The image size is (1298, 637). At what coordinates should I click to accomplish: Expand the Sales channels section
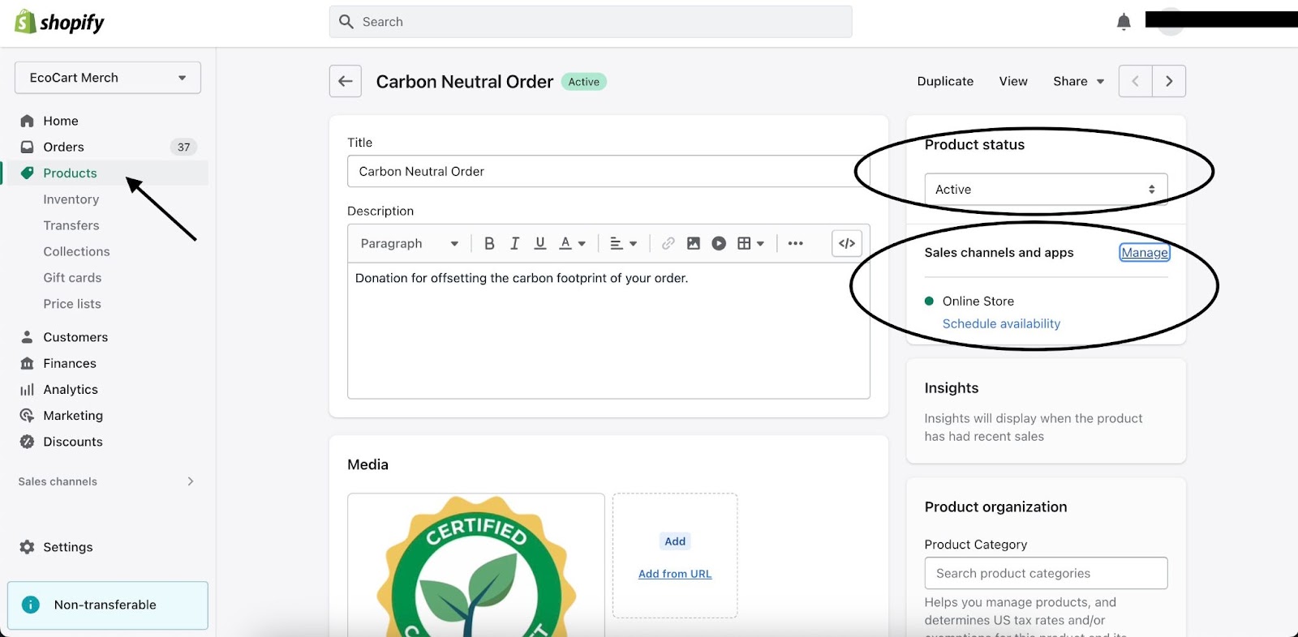(x=190, y=481)
